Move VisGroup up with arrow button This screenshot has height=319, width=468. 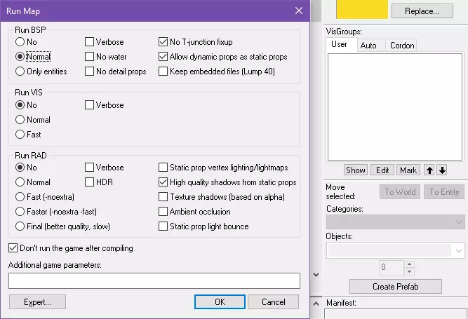pos(430,170)
